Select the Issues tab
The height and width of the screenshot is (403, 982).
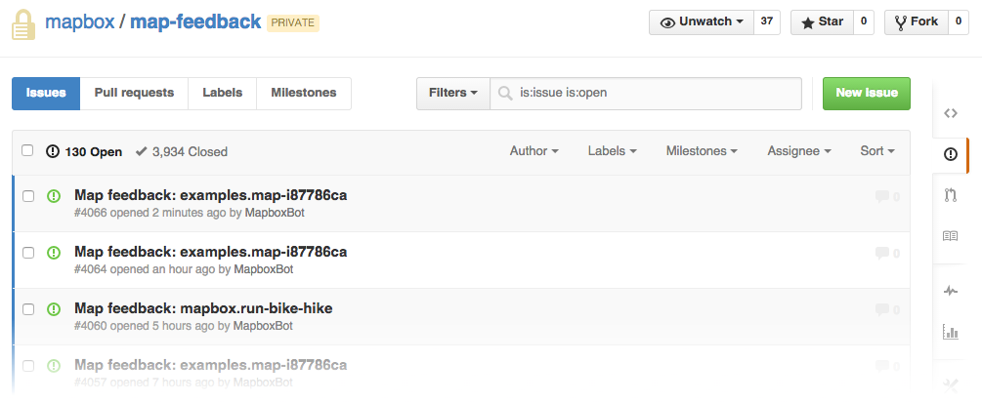coord(46,94)
